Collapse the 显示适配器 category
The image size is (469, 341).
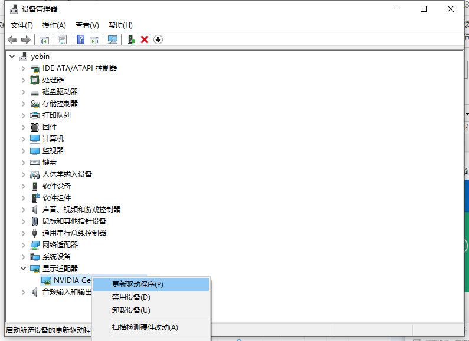pyautogui.click(x=24, y=269)
